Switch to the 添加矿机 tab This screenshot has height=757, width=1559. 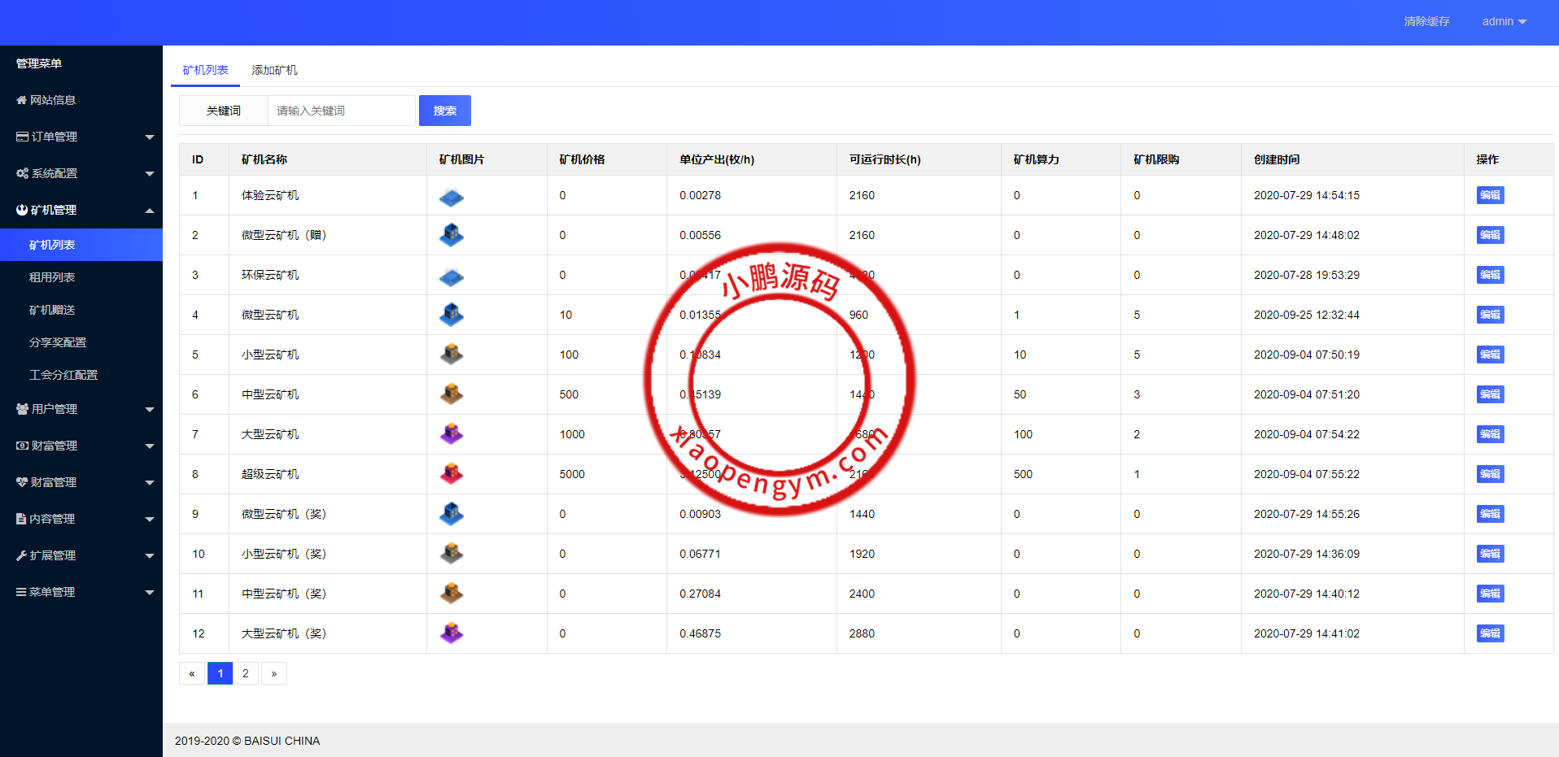click(274, 70)
